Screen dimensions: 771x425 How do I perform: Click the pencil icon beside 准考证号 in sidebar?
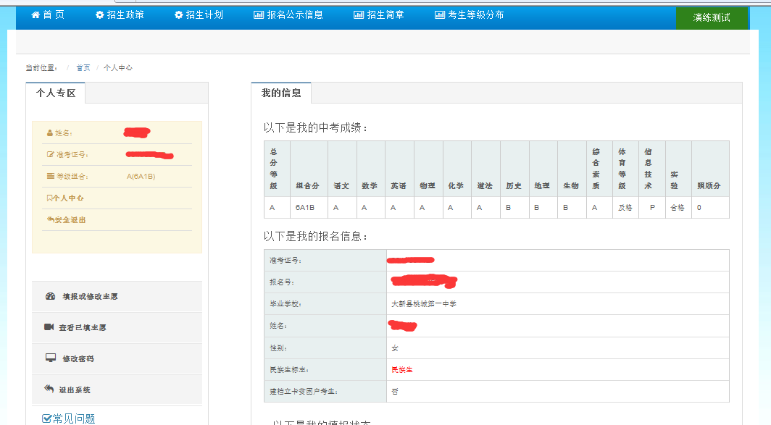coord(50,155)
